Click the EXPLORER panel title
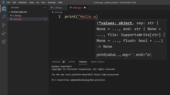Image resolution: width=170 pixels, height=95 pixels. 15,8
